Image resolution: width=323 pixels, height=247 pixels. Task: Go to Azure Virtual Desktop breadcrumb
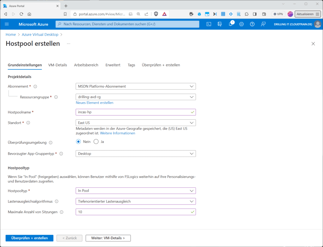[x=40, y=35]
